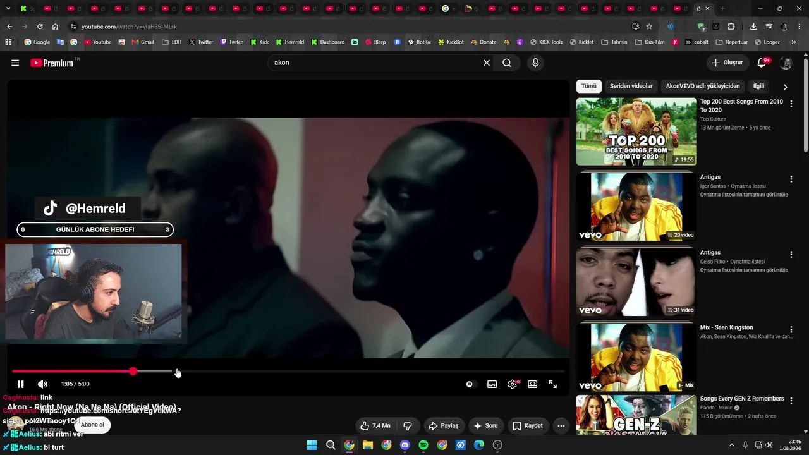Open Antigas playlist by Igor Santos
The width and height of the screenshot is (809, 455).
tap(636, 206)
